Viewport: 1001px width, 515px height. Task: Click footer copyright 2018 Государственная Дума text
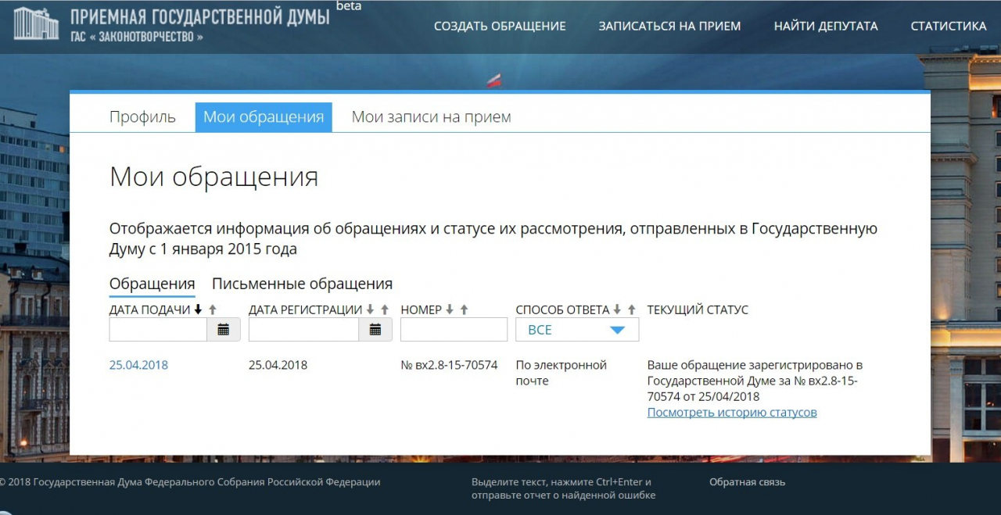point(190,482)
